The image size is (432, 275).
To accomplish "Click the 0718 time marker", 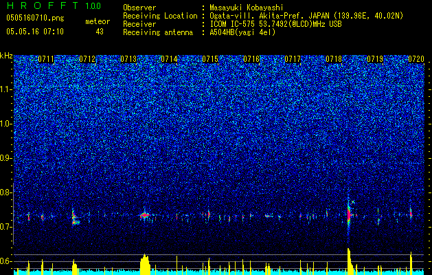I will [x=334, y=59].
